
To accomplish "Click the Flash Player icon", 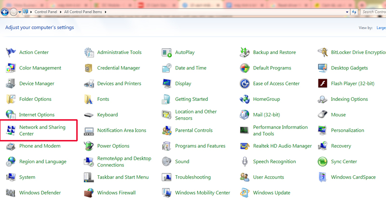I will click(322, 84).
